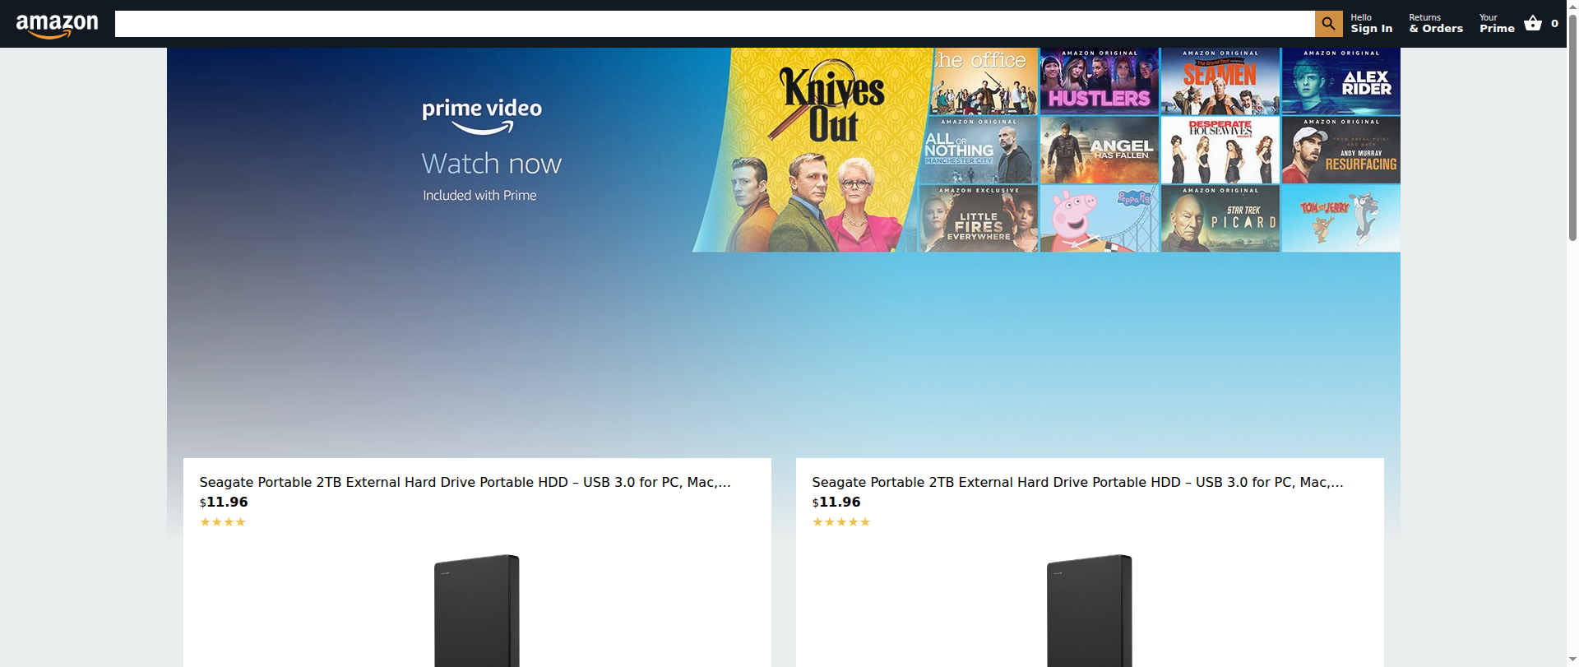Open All or Nothing Manchester City thumbnail
1579x667 pixels.
coord(979,150)
